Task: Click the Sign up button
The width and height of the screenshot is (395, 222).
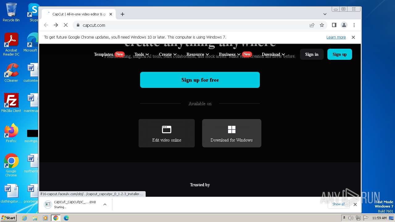Action: 340,54
